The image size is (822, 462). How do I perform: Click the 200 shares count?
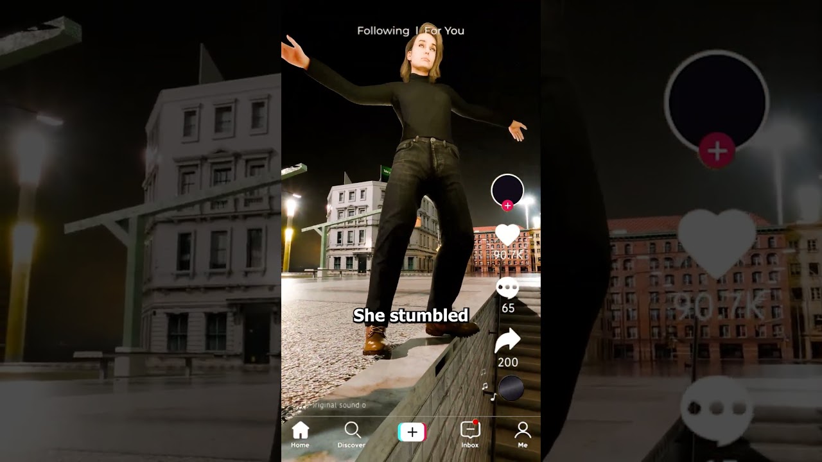(507, 362)
